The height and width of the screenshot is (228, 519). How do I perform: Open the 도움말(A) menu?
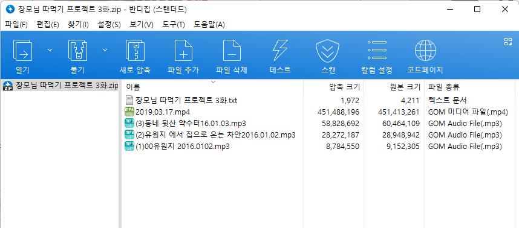[209, 25]
